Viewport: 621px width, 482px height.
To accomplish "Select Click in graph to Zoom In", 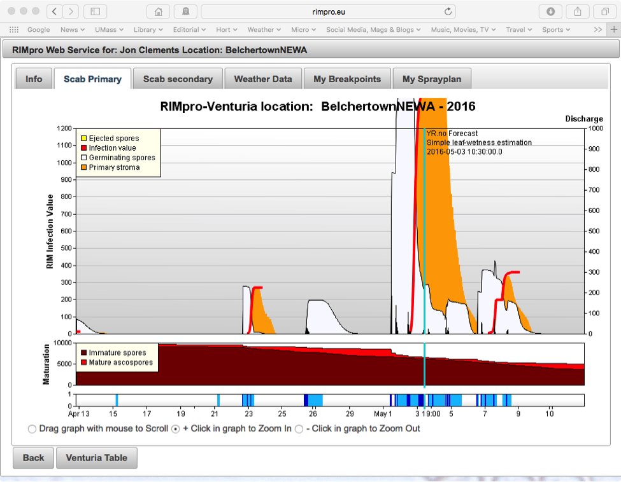I will pyautogui.click(x=176, y=429).
